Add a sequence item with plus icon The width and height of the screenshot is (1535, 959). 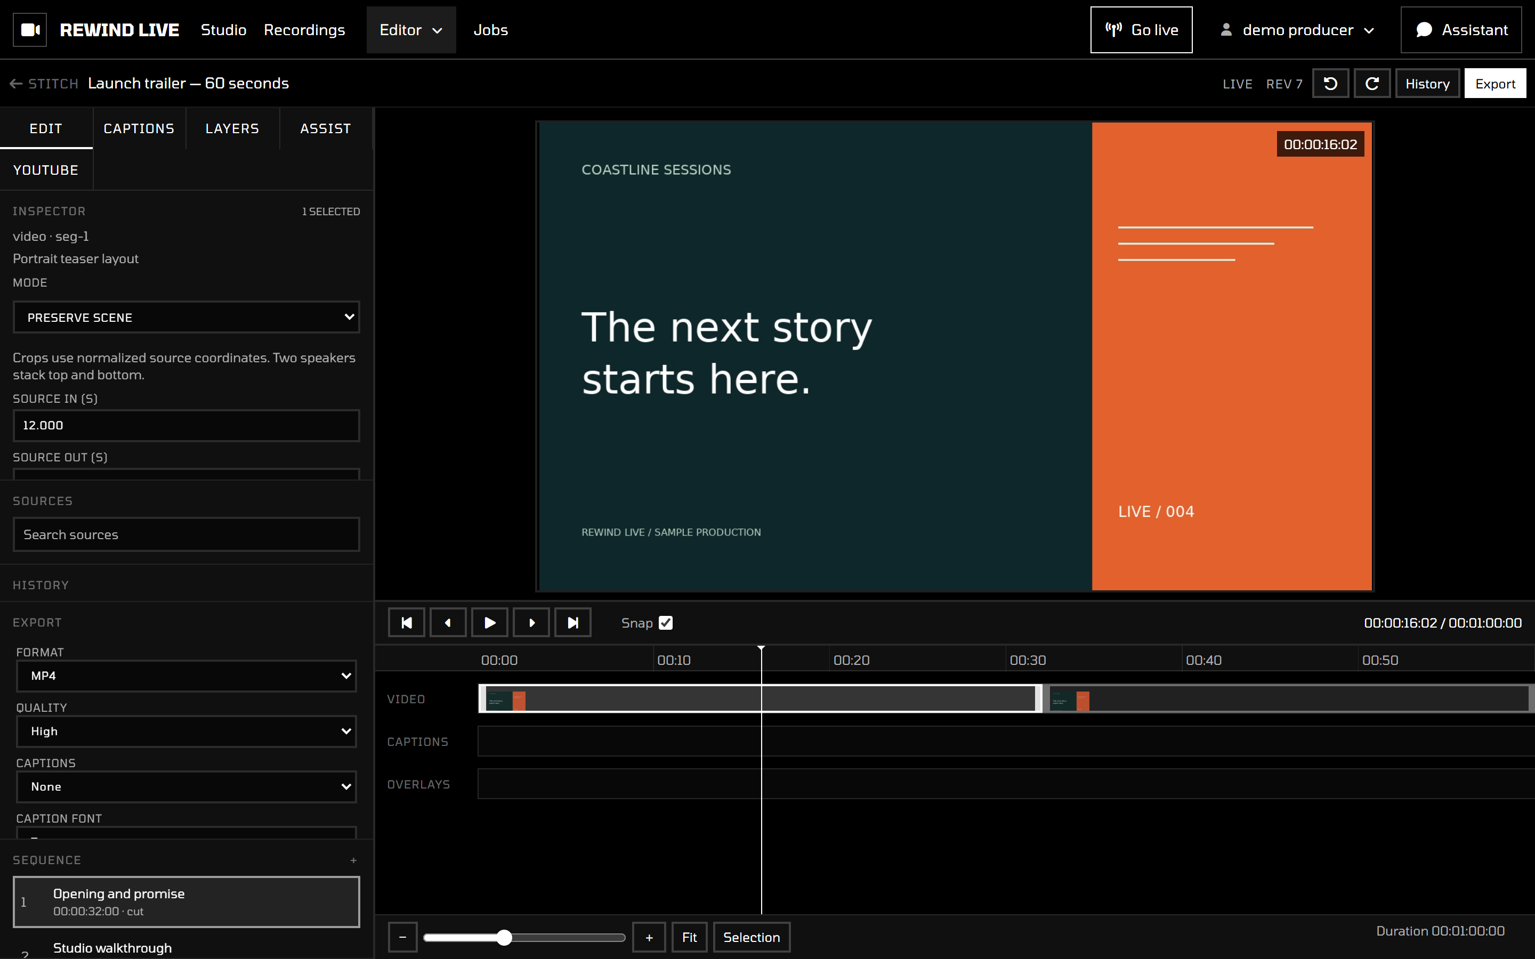pos(353,860)
